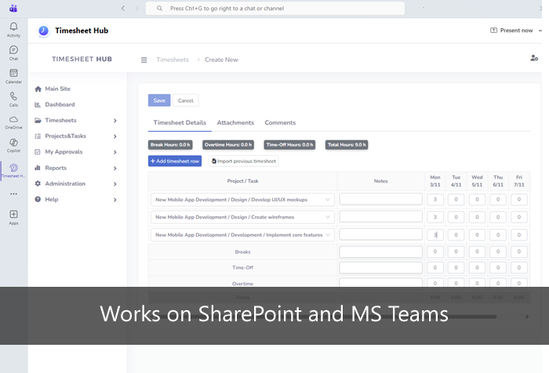Image resolution: width=549 pixels, height=373 pixels.
Task: Switch to the Attachments tab
Action: 235,123
